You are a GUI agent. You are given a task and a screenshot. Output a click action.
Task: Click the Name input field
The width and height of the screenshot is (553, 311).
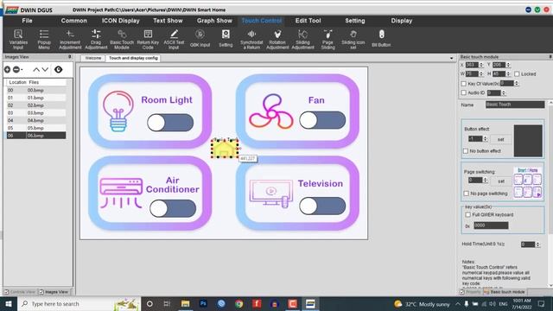coord(515,105)
